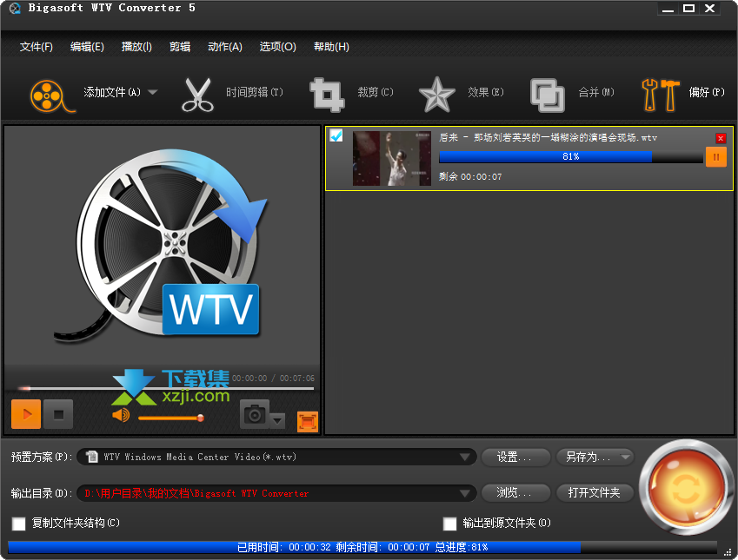Click the 打开文件夹 button

coord(595,493)
